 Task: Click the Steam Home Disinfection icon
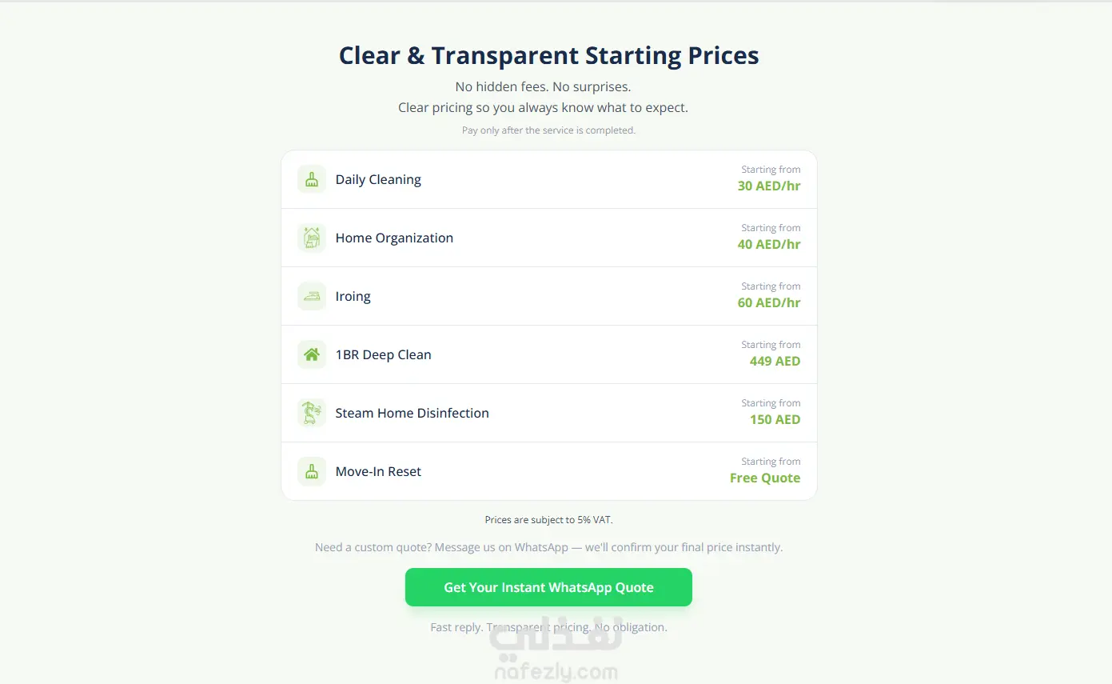tap(312, 413)
